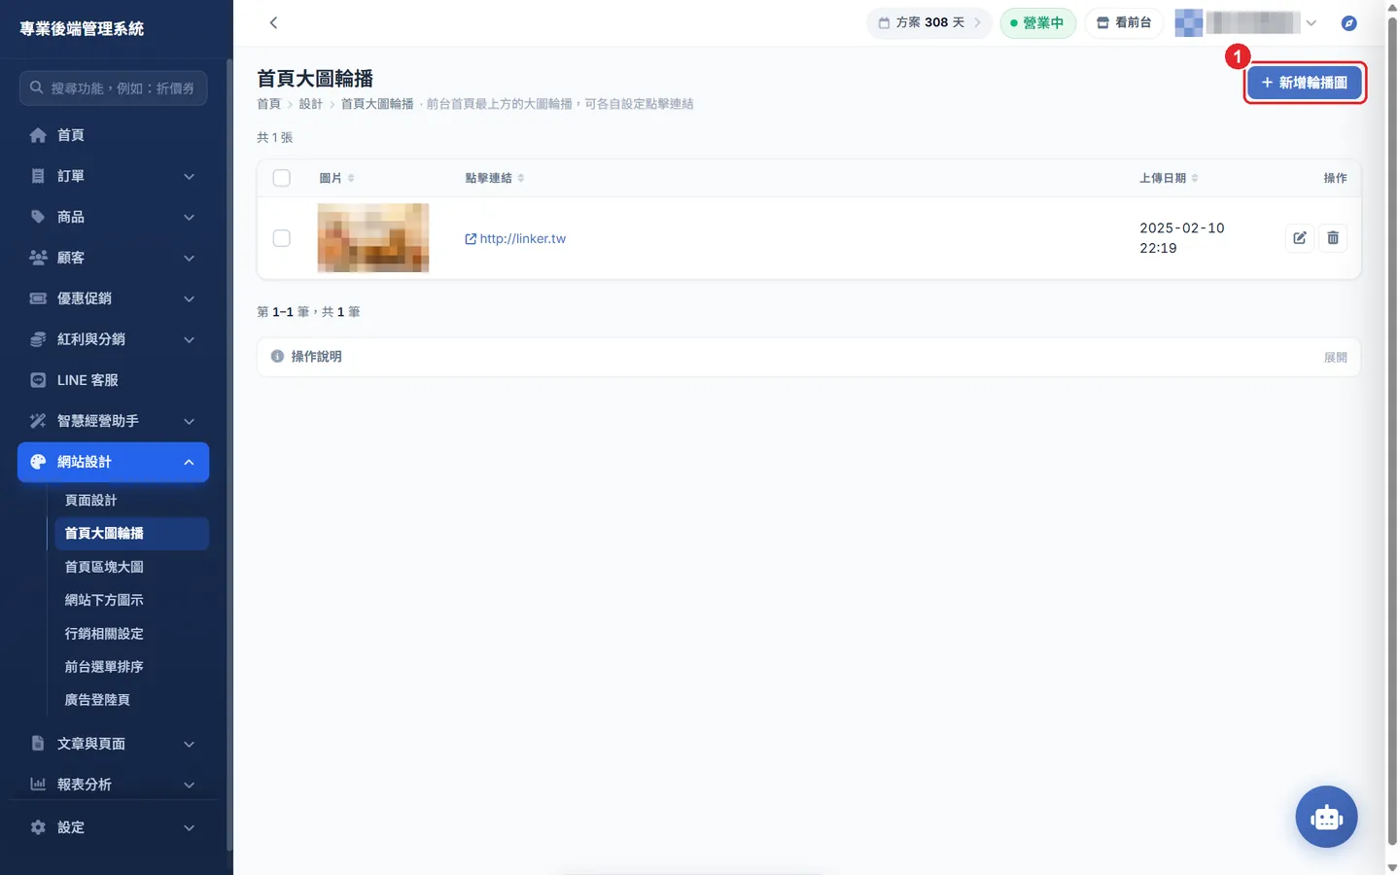
Task: Sort by 上傳日期 column sort icon
Action: 1195,178
